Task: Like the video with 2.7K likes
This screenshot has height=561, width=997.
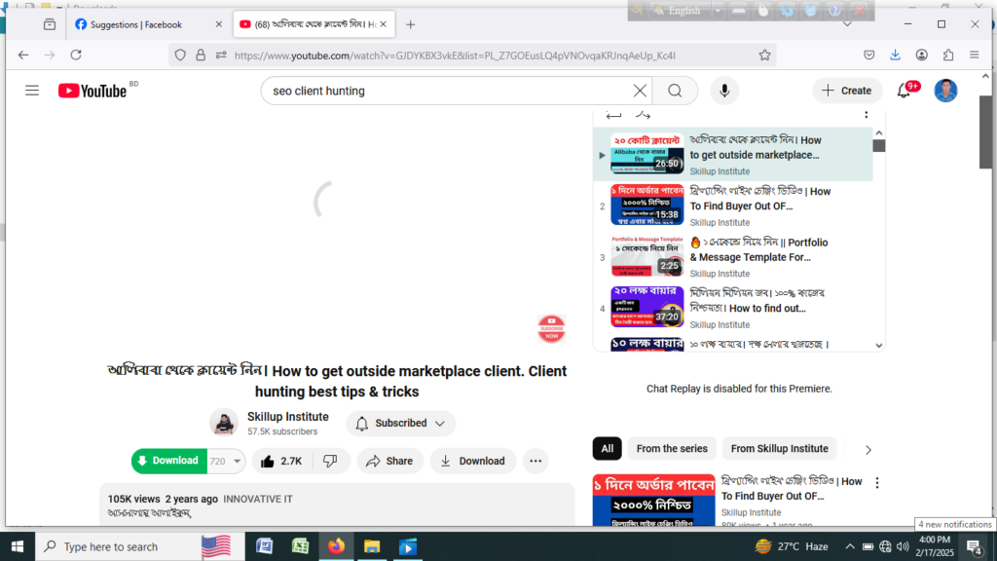Action: coord(278,461)
